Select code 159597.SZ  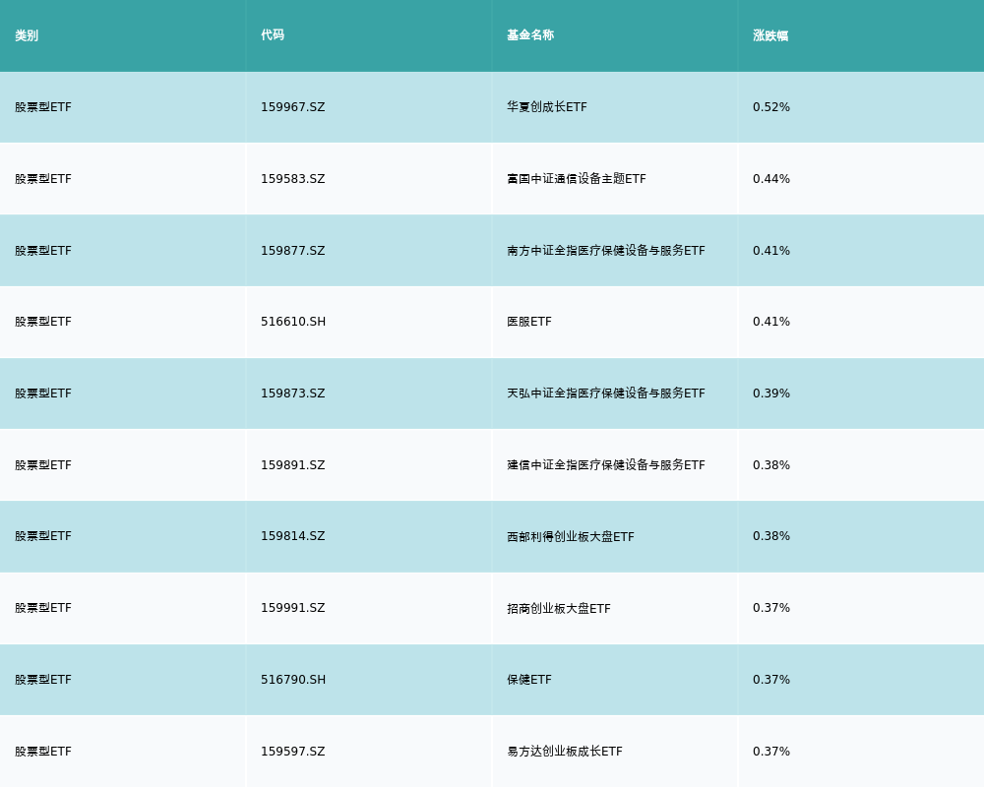[x=293, y=752]
